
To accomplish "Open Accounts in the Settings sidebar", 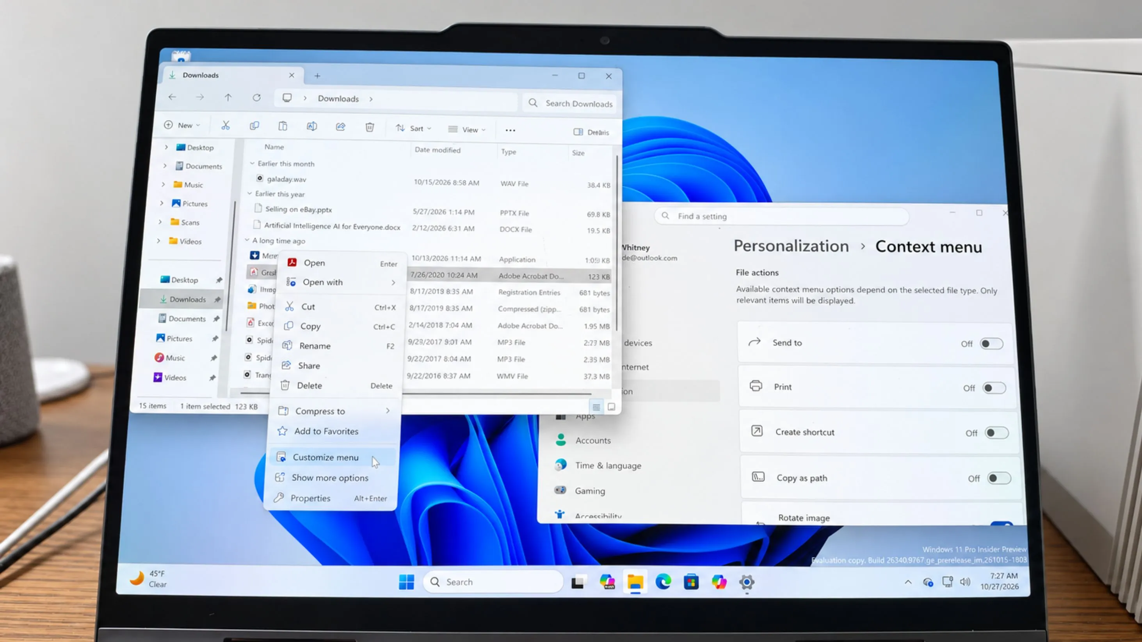I will 593,440.
